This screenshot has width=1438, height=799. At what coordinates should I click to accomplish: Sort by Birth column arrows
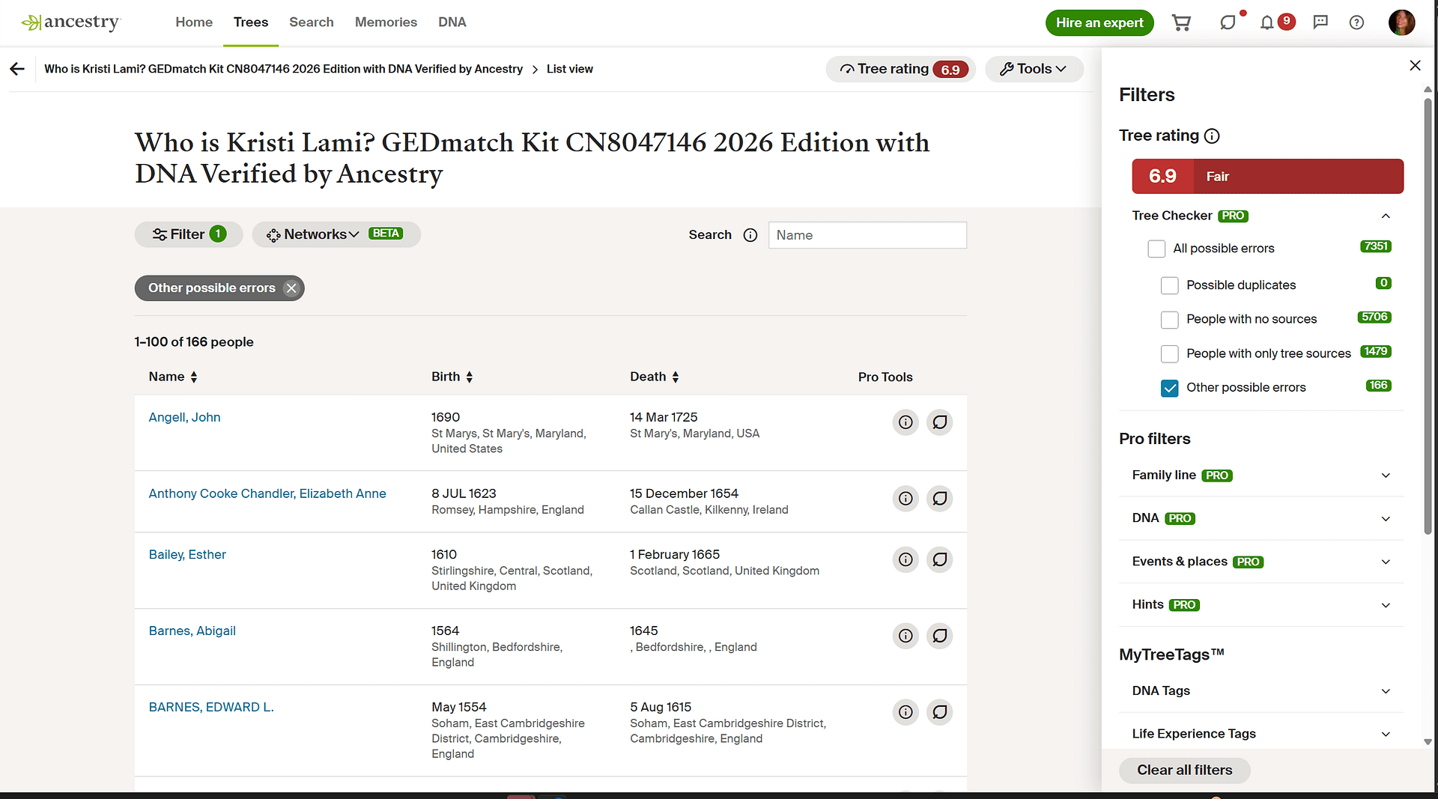click(x=470, y=377)
